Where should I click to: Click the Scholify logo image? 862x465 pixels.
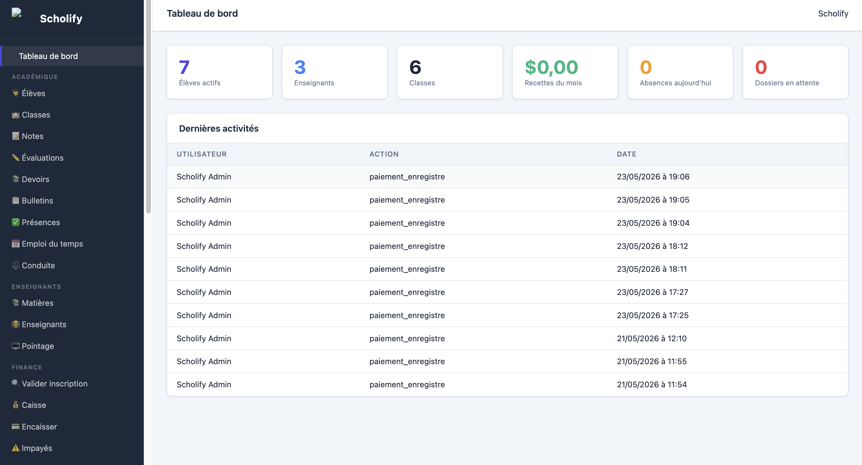tap(16, 13)
